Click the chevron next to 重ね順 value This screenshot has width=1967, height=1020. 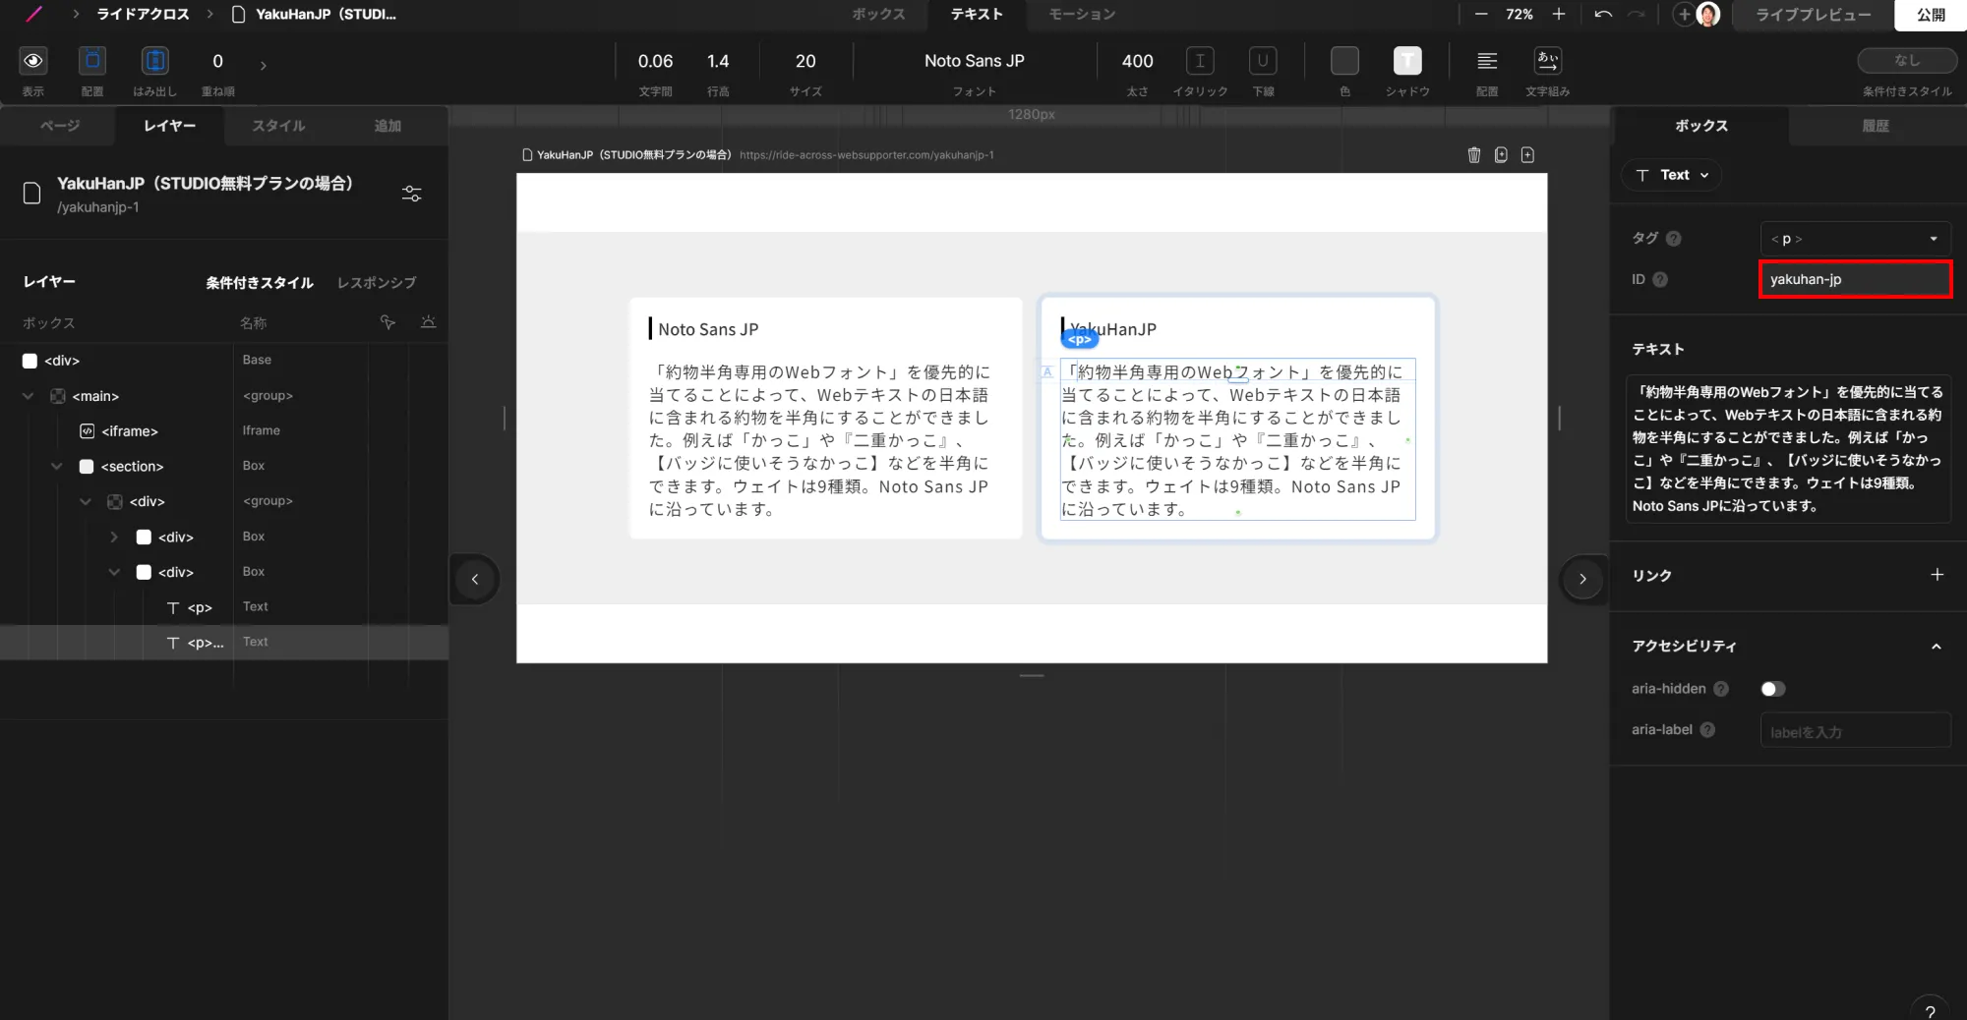coord(263,66)
